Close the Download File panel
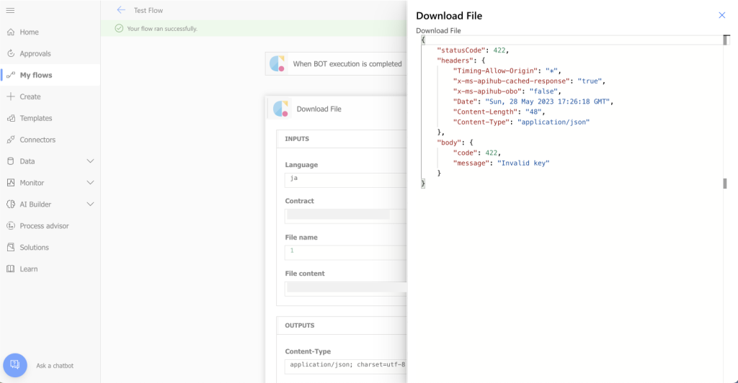This screenshot has width=738, height=383. (722, 16)
